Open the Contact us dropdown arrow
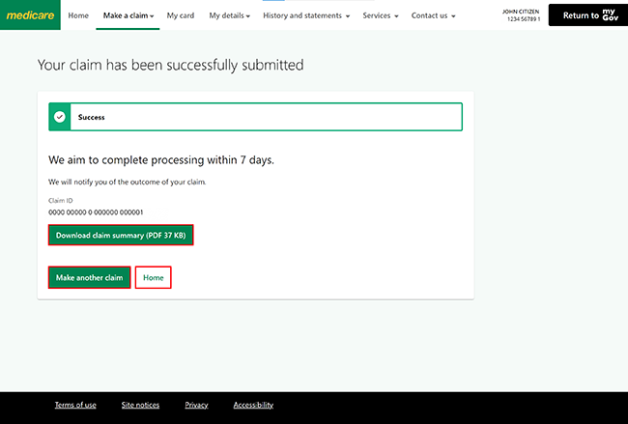628x424 pixels. click(x=453, y=16)
